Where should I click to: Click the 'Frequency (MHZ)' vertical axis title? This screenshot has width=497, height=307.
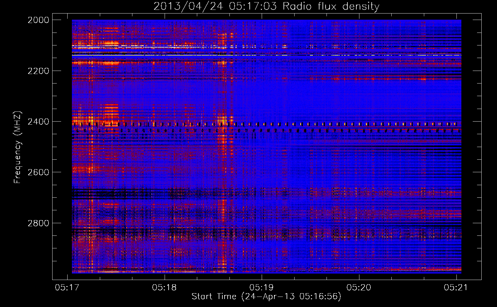[18, 147]
